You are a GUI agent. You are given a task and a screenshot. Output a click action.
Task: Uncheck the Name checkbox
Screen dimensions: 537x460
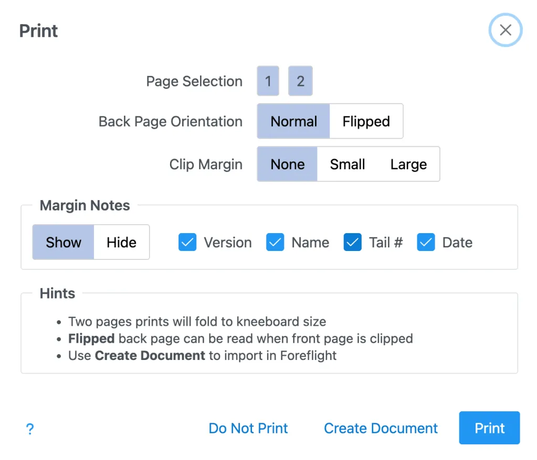pos(275,243)
